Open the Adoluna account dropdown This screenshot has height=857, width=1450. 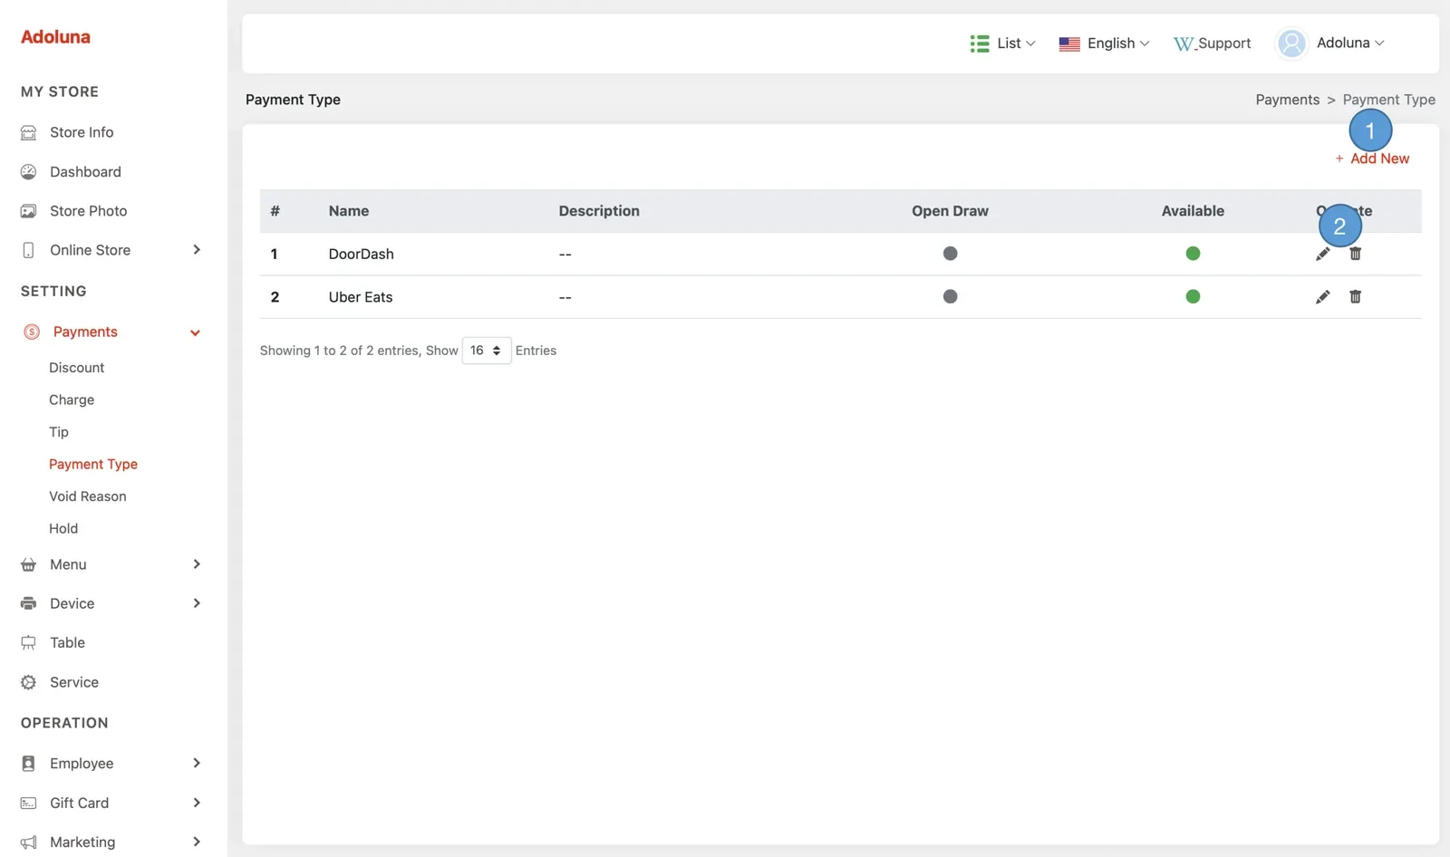[x=1350, y=43]
